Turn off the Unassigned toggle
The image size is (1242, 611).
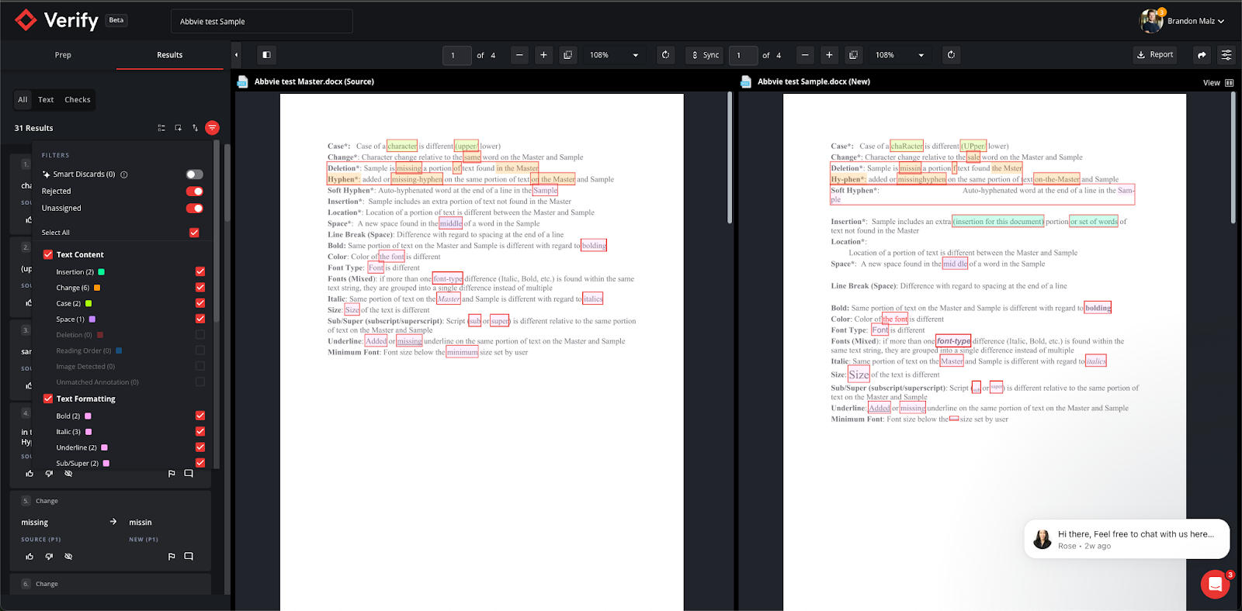[194, 209]
